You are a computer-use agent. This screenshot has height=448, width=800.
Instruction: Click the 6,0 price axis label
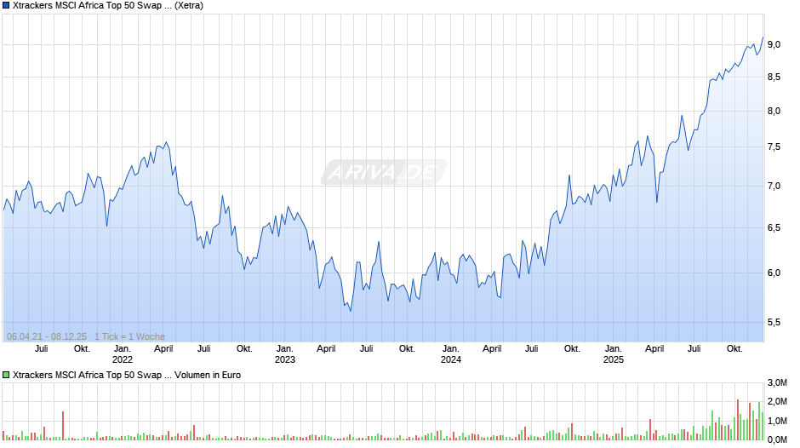[774, 273]
